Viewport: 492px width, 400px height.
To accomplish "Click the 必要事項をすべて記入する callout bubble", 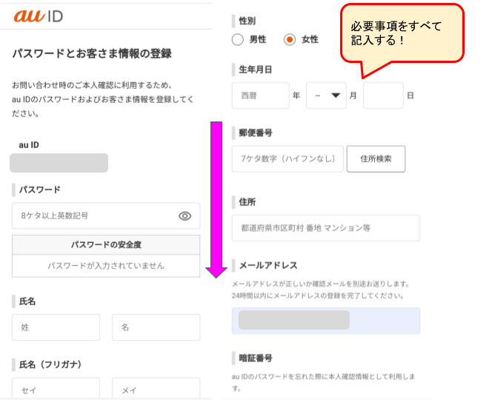I will pyautogui.click(x=402, y=35).
